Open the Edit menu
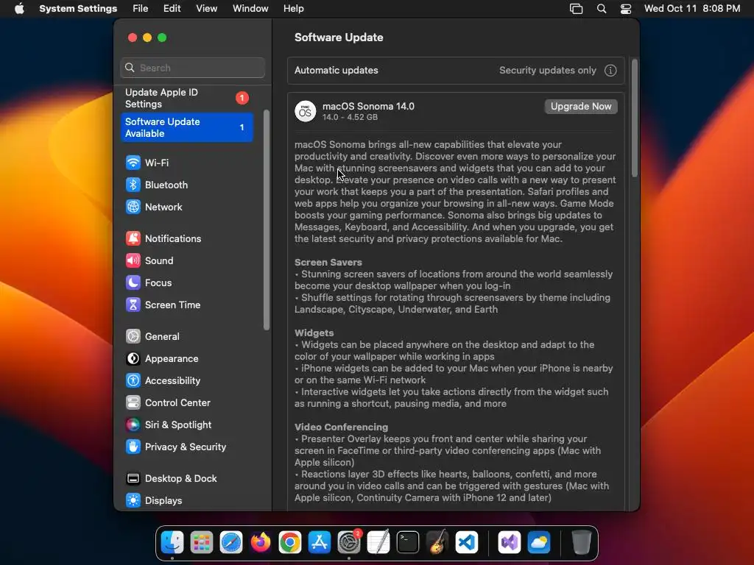754x565 pixels. pos(172,9)
